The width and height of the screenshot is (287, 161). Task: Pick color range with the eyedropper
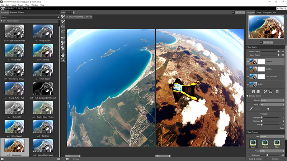(x=251, y=109)
